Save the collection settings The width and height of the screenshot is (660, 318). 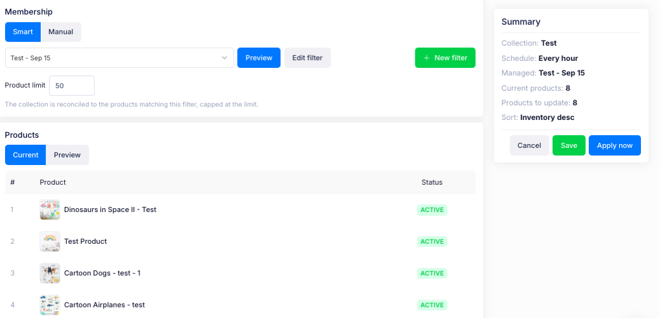coord(568,145)
